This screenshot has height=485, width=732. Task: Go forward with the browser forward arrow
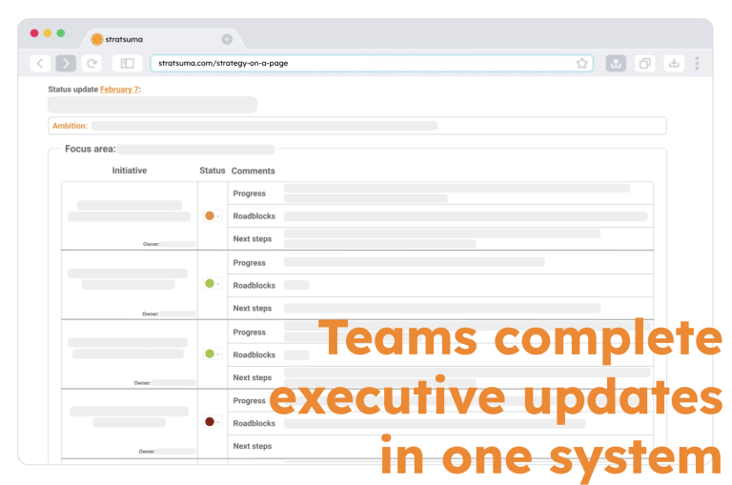tap(66, 63)
